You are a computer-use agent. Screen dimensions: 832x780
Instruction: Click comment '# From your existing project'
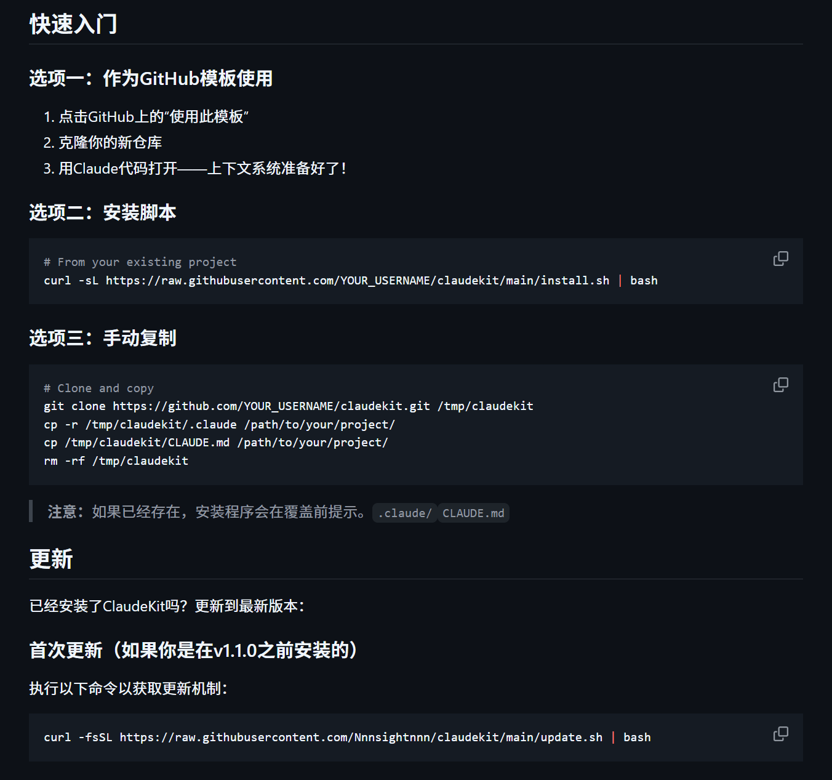click(x=140, y=262)
